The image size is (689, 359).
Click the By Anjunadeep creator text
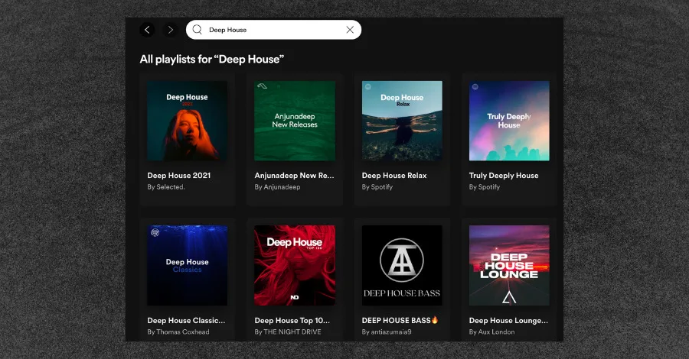[x=277, y=186]
